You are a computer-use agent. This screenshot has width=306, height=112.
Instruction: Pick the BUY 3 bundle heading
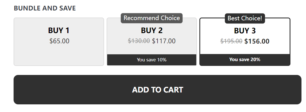245,31
